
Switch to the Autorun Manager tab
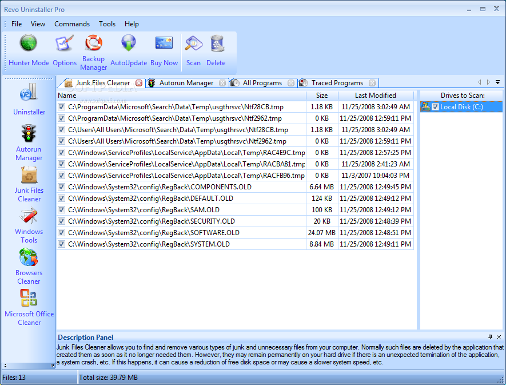[186, 83]
